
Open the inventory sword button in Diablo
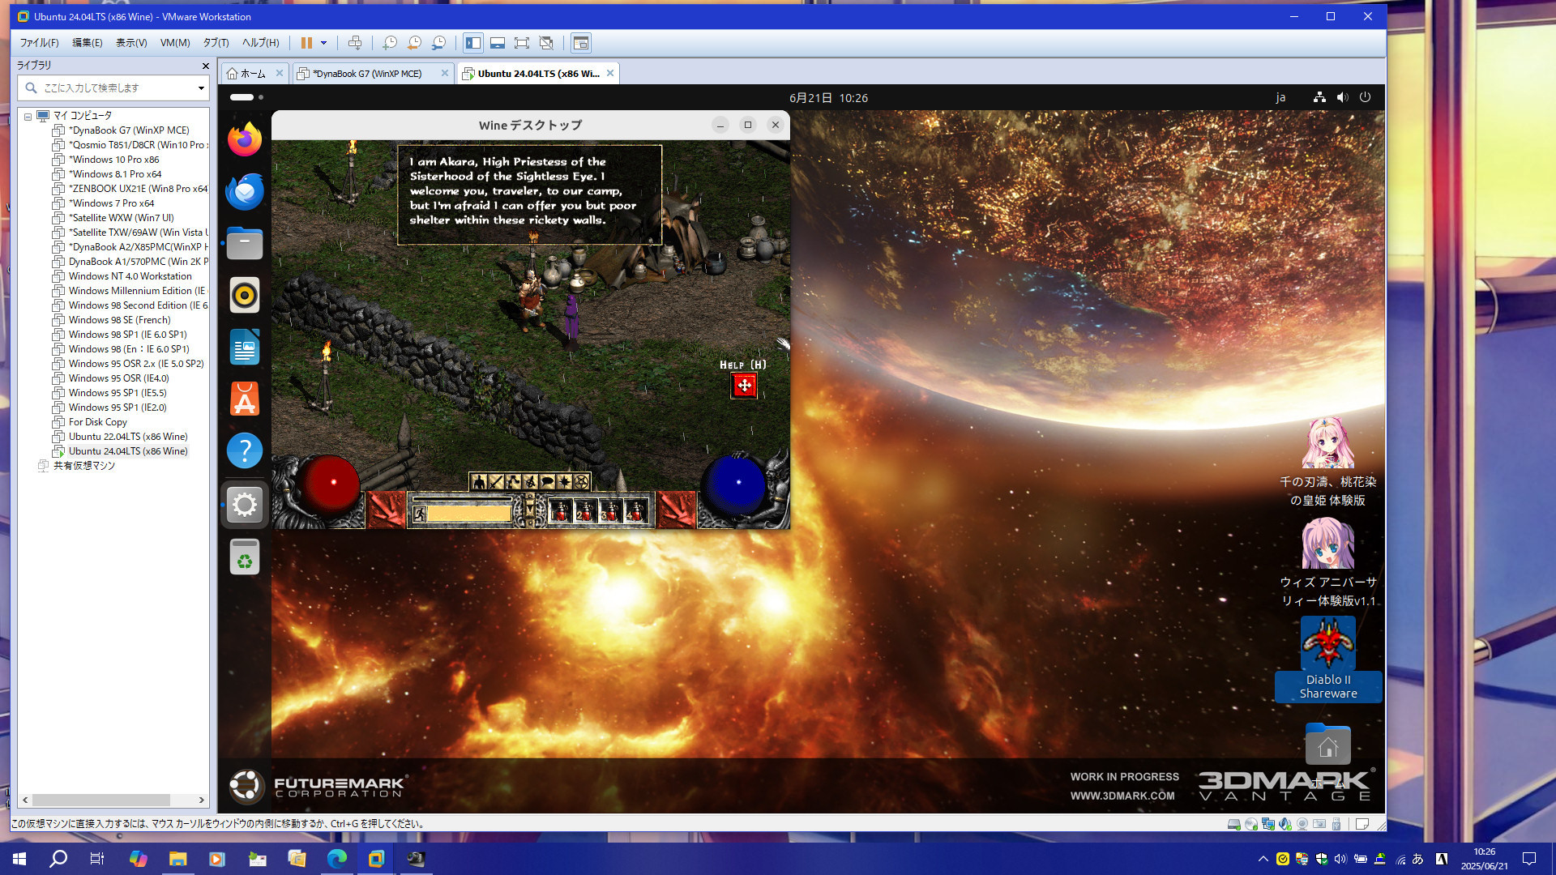[496, 482]
